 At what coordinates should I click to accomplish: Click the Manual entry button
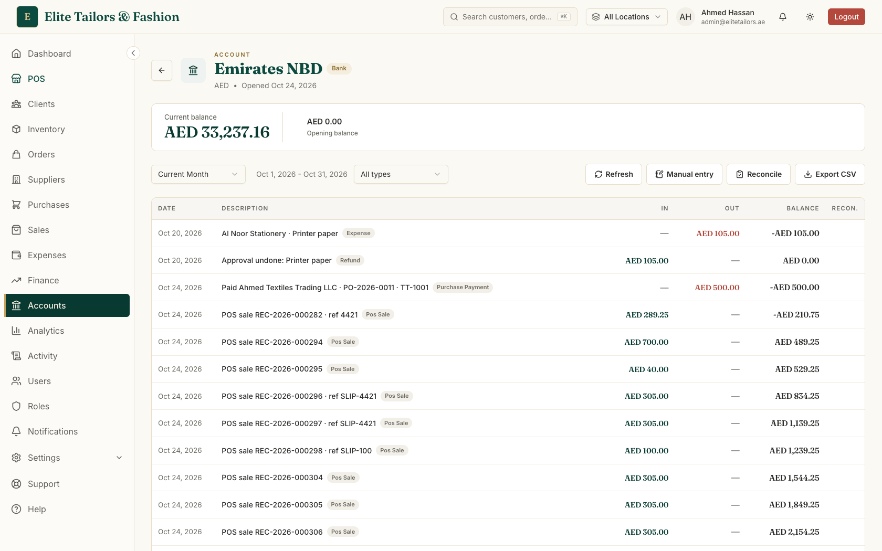(684, 174)
